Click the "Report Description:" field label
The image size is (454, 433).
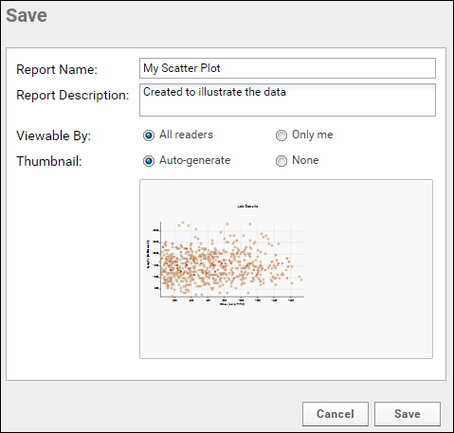(73, 95)
